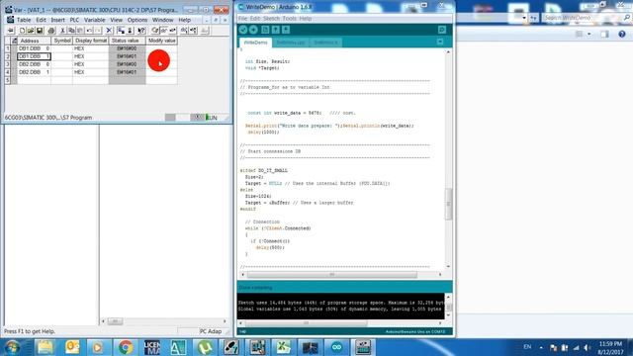Click the Update monitor values icon
The height and width of the screenshot is (356, 633).
point(184,31)
